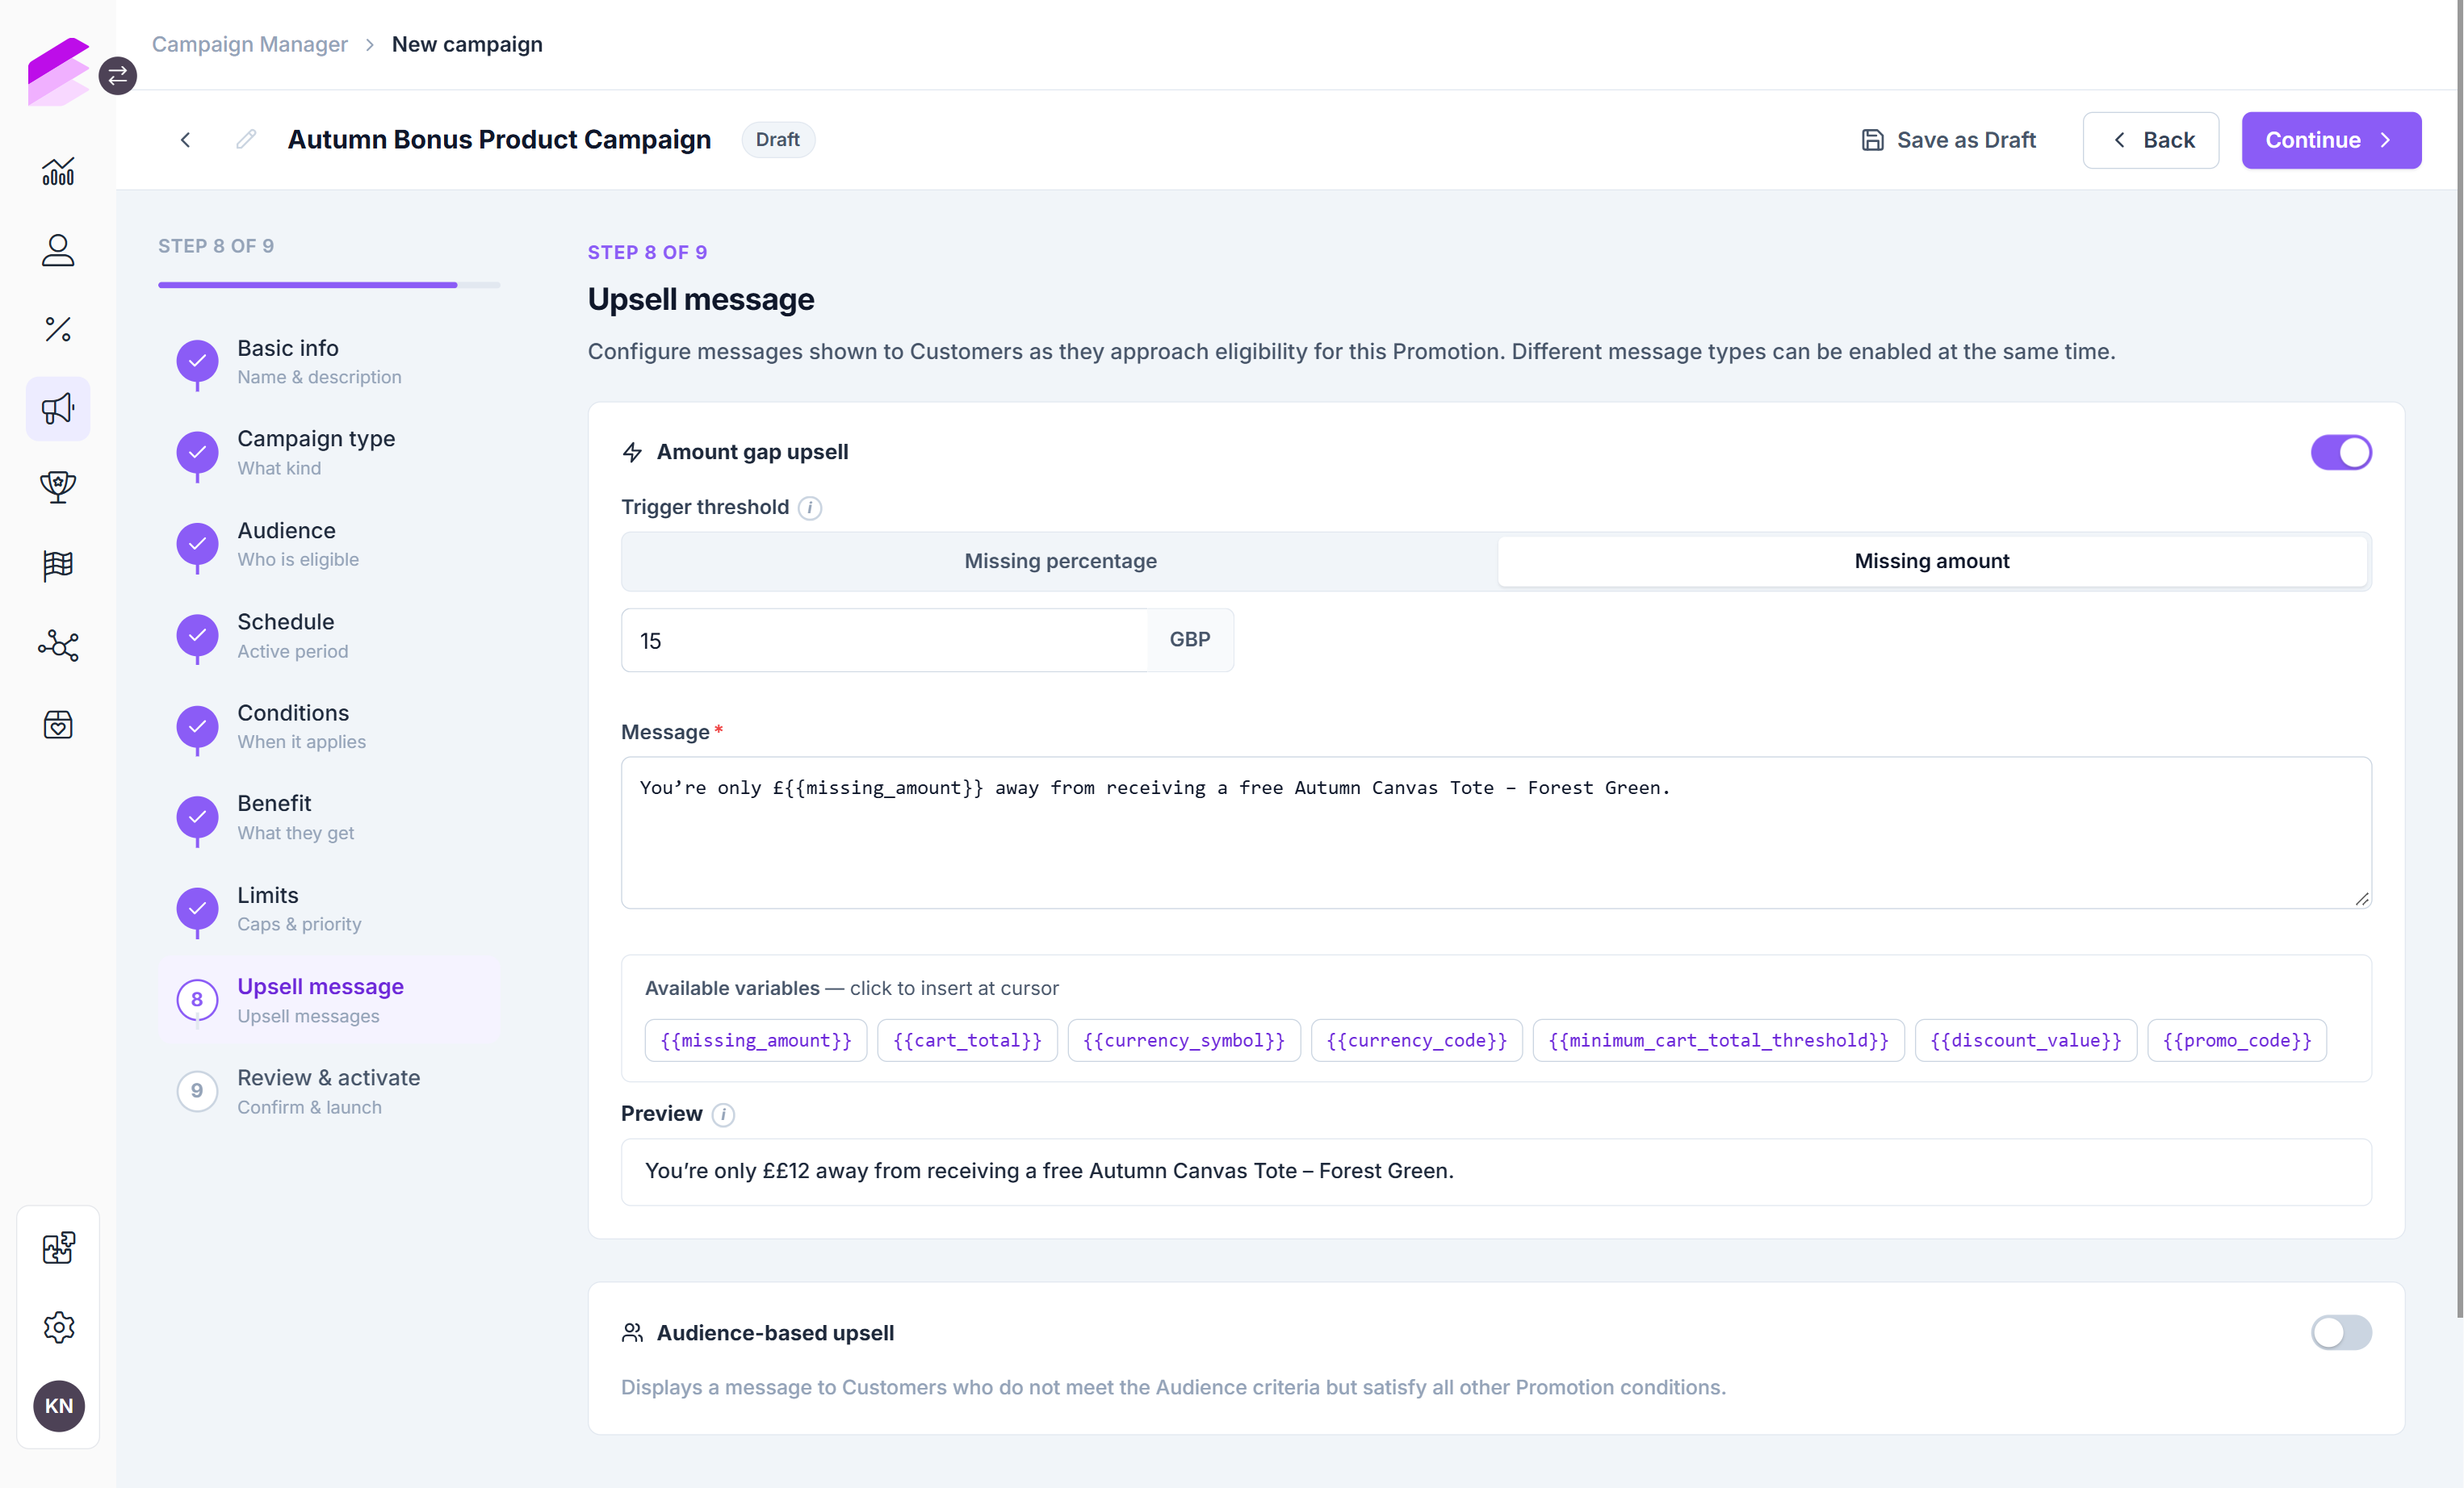This screenshot has width=2464, height=1488.
Task: Select the Missing percentage option
Action: coord(1060,562)
